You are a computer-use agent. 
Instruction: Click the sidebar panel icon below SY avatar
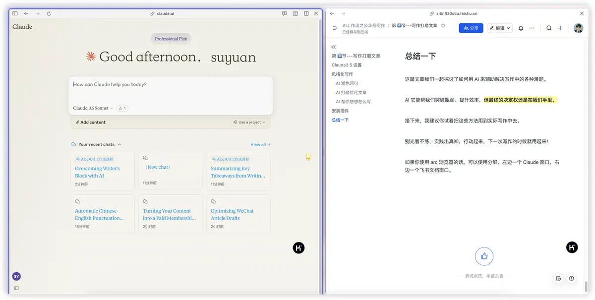(x=16, y=288)
